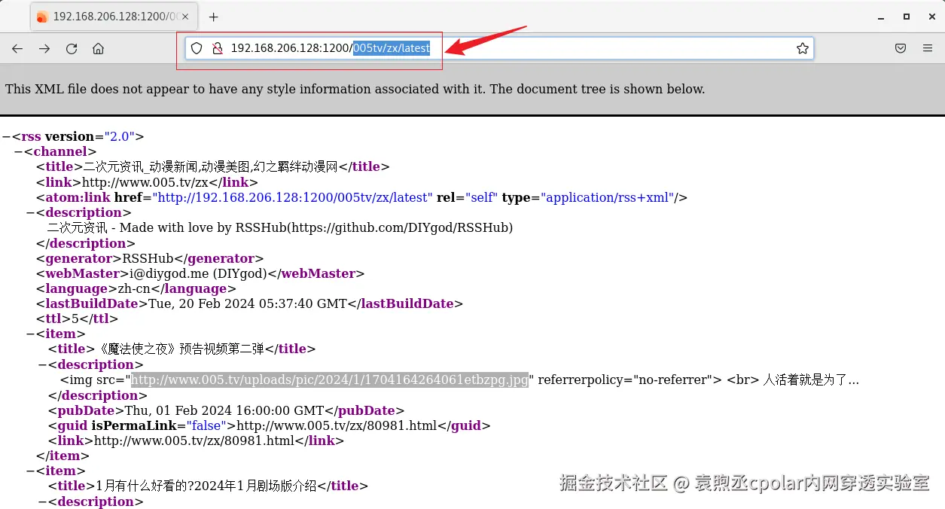Click the rel="self" attribute
This screenshot has height=509, width=945.
467,198
